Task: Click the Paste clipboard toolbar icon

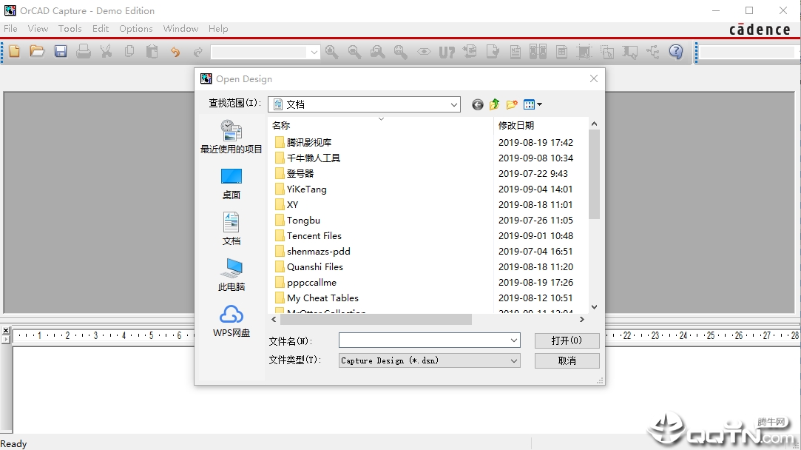Action: pyautogui.click(x=152, y=51)
